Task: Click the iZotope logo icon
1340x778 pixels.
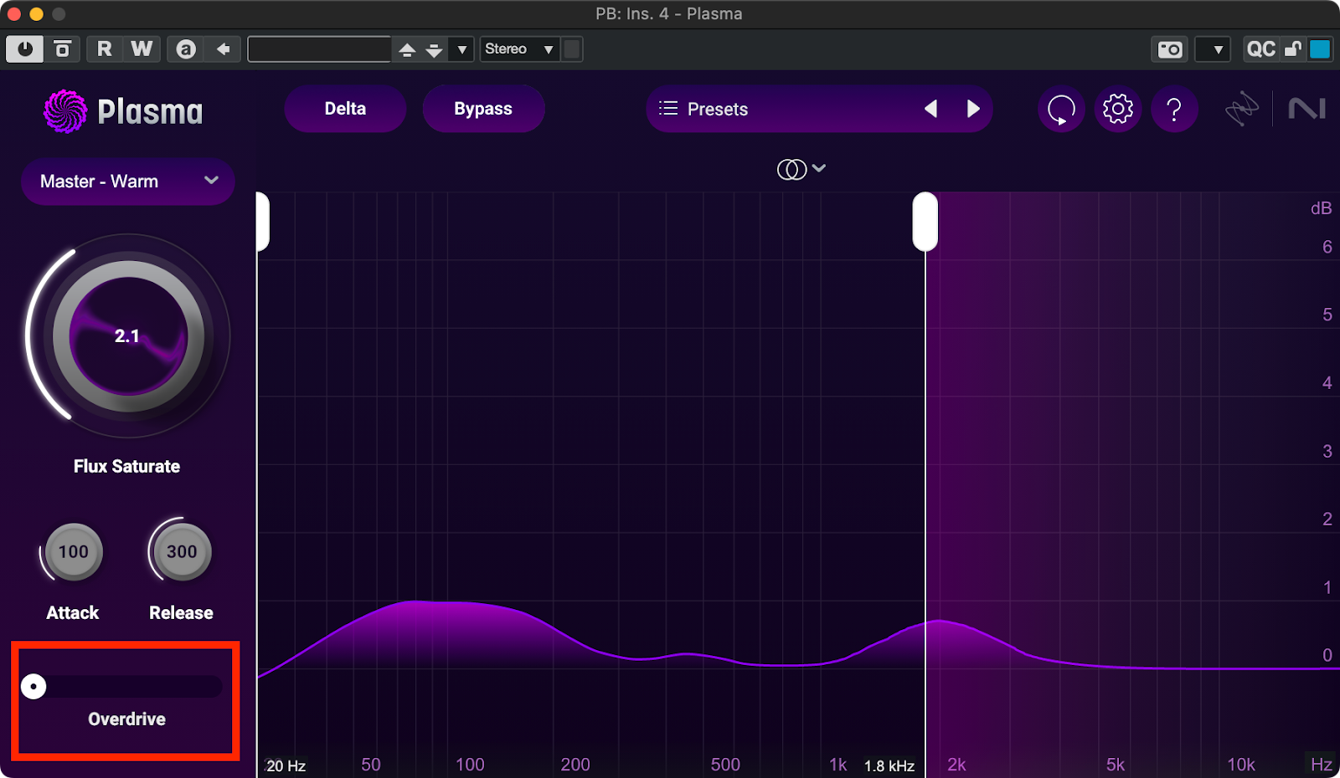Action: [x=1241, y=109]
